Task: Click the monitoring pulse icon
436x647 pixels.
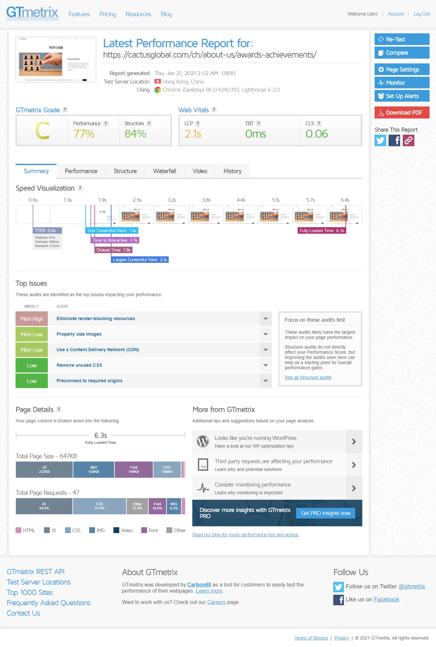Action: point(203,488)
